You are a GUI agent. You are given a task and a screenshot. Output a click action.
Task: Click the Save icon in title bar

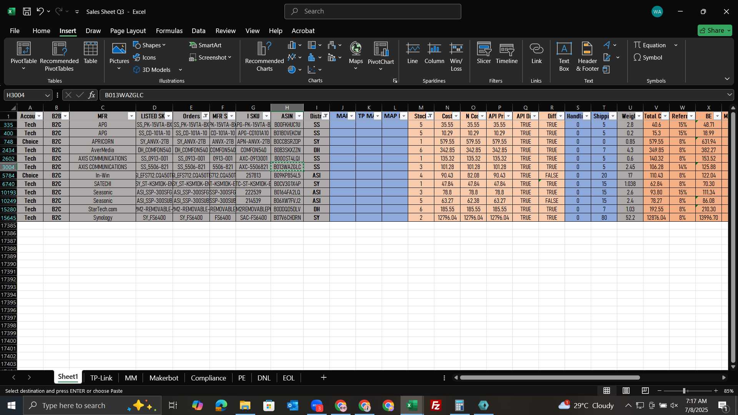click(27, 12)
